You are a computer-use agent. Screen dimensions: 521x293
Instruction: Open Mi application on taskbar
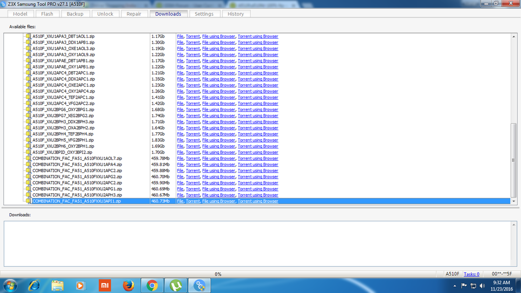105,285
